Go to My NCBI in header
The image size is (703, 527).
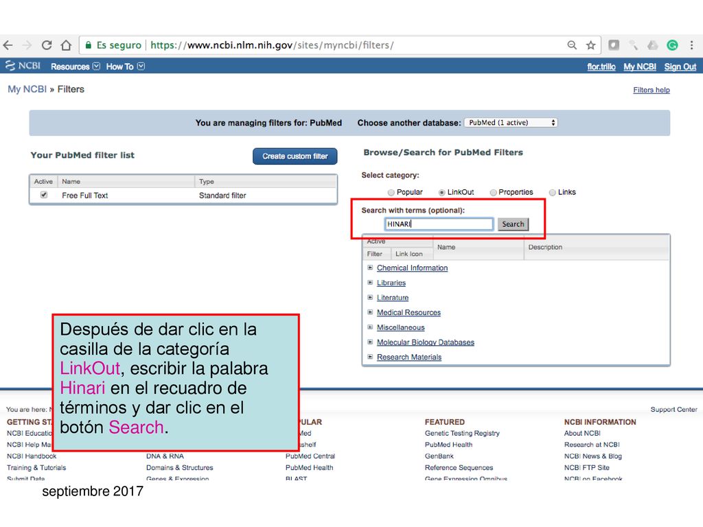pyautogui.click(x=640, y=67)
